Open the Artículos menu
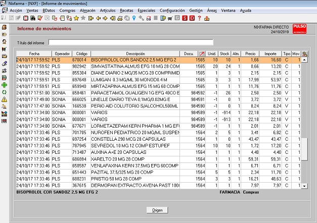This screenshot has width=317, height=223. [x=108, y=11]
